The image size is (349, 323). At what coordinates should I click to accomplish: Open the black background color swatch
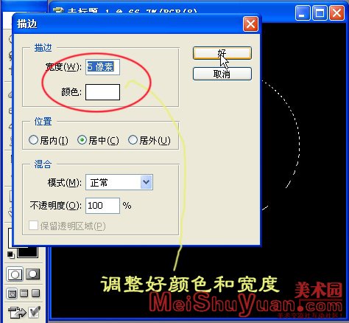pyautogui.click(x=27, y=253)
